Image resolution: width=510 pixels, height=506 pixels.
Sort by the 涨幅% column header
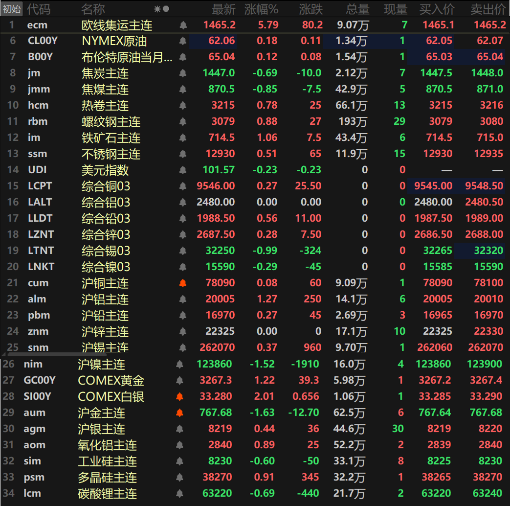262,9
